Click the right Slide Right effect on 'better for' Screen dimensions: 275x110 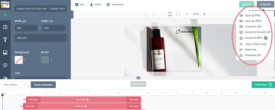coord(134,106)
